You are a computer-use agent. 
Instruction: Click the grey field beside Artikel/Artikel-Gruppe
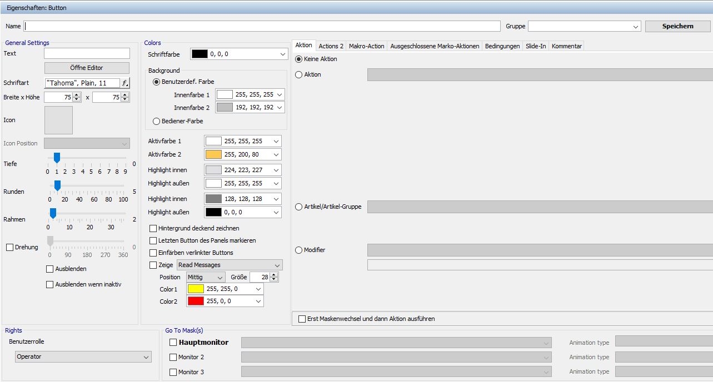tap(540, 207)
